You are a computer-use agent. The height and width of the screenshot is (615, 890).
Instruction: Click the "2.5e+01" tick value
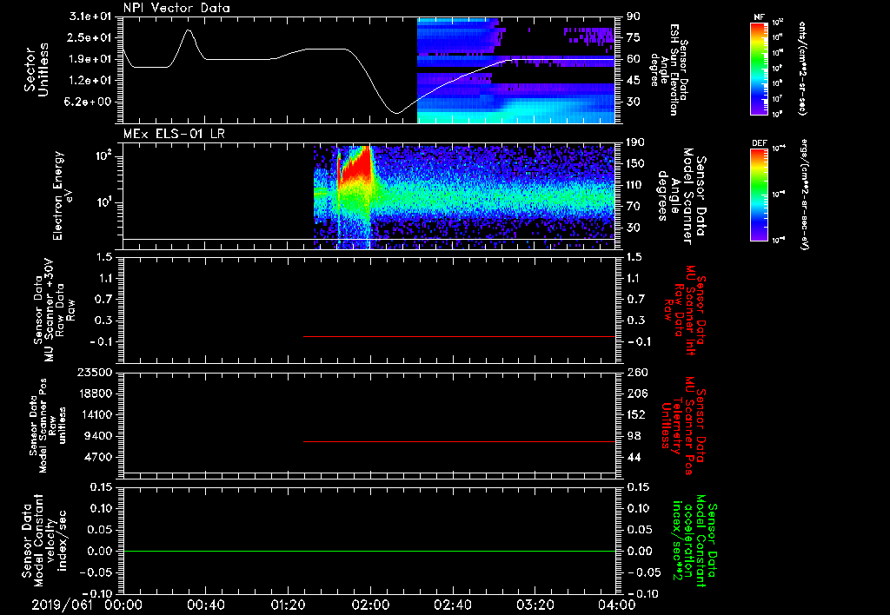pos(90,37)
